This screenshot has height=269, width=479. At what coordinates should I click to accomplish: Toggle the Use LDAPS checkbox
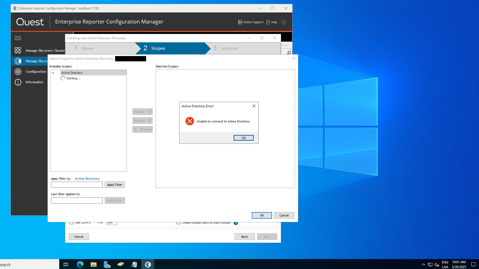pyautogui.click(x=71, y=223)
